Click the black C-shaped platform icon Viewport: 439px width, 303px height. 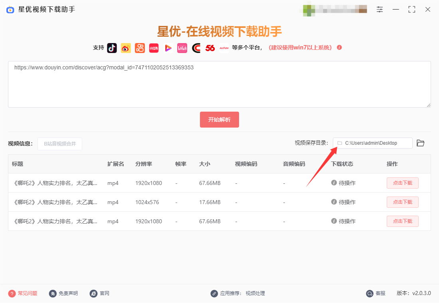click(x=196, y=48)
